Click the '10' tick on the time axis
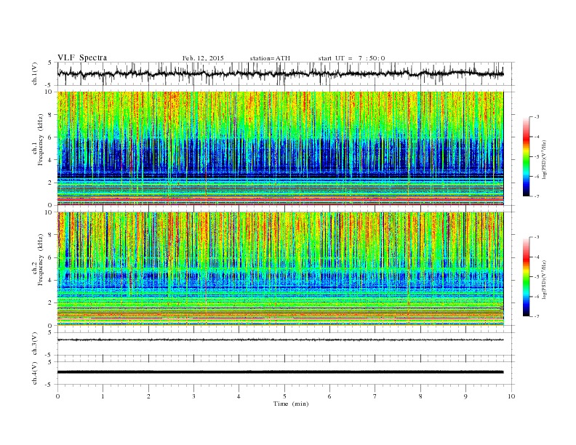The height and width of the screenshot is (445, 576). pyautogui.click(x=511, y=396)
